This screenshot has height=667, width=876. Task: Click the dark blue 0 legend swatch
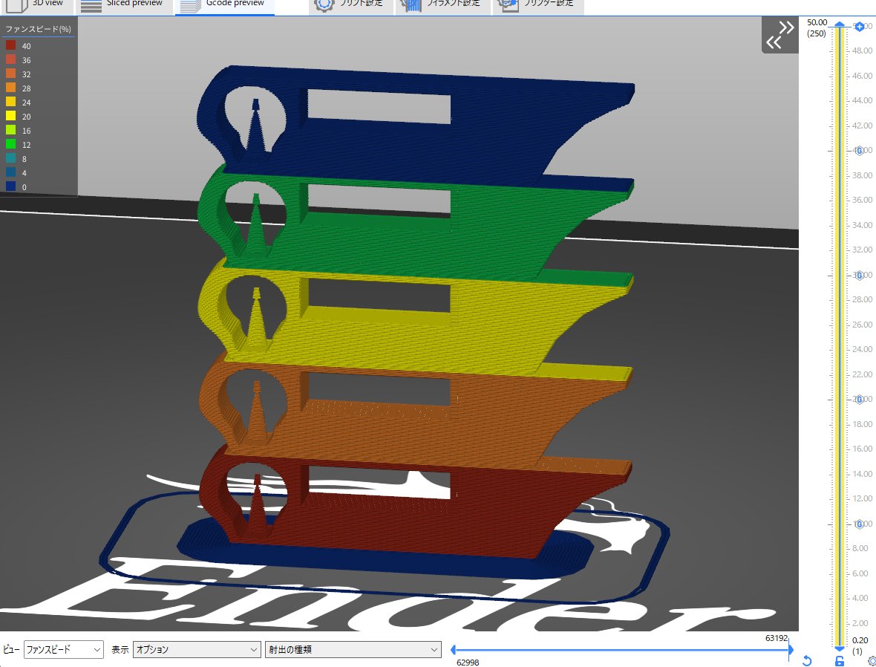click(10, 186)
